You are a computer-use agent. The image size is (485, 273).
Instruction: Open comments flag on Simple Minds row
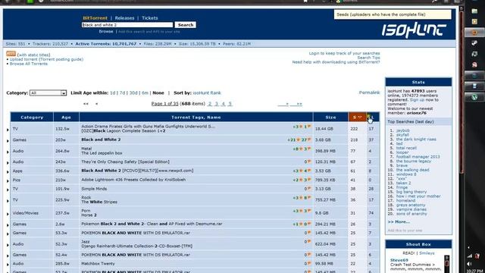coord(309,189)
